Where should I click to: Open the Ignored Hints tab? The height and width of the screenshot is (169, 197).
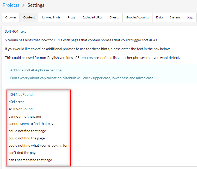click(51, 17)
